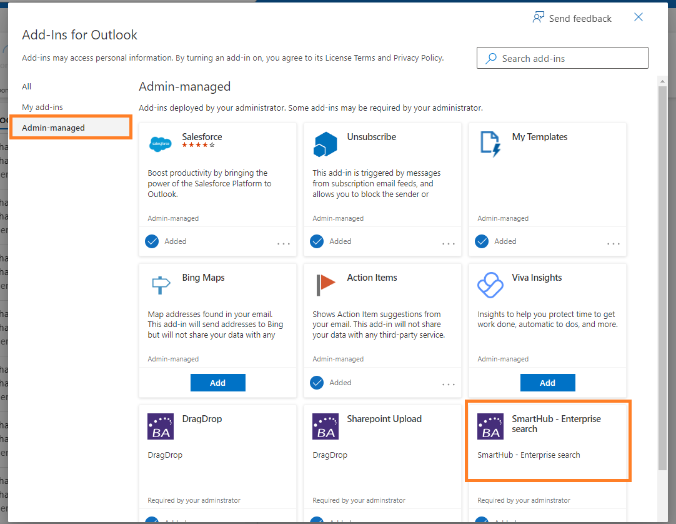
Task: Add the Bing Maps add-in
Action: click(217, 383)
